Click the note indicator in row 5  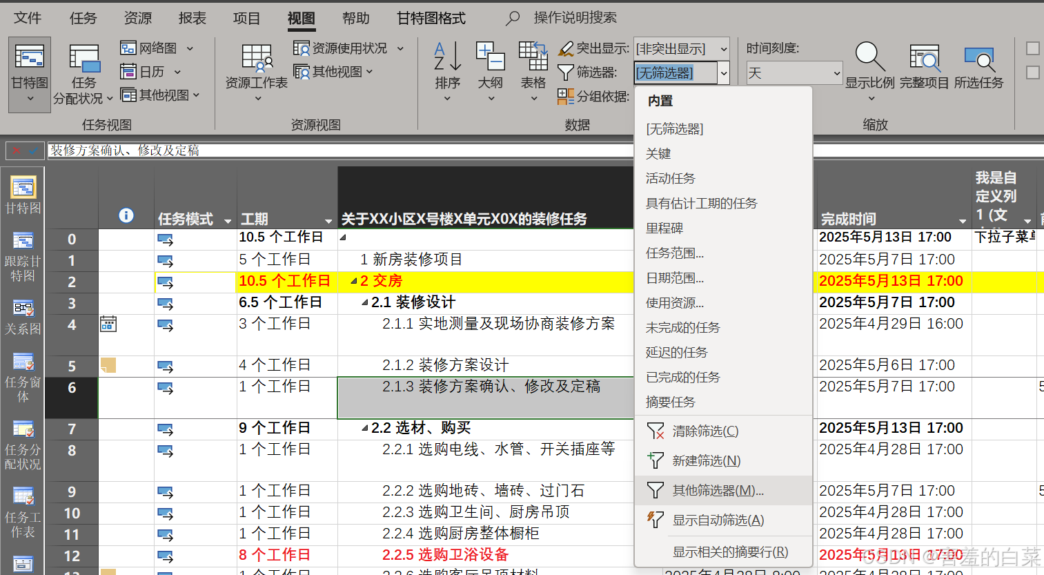(x=108, y=365)
